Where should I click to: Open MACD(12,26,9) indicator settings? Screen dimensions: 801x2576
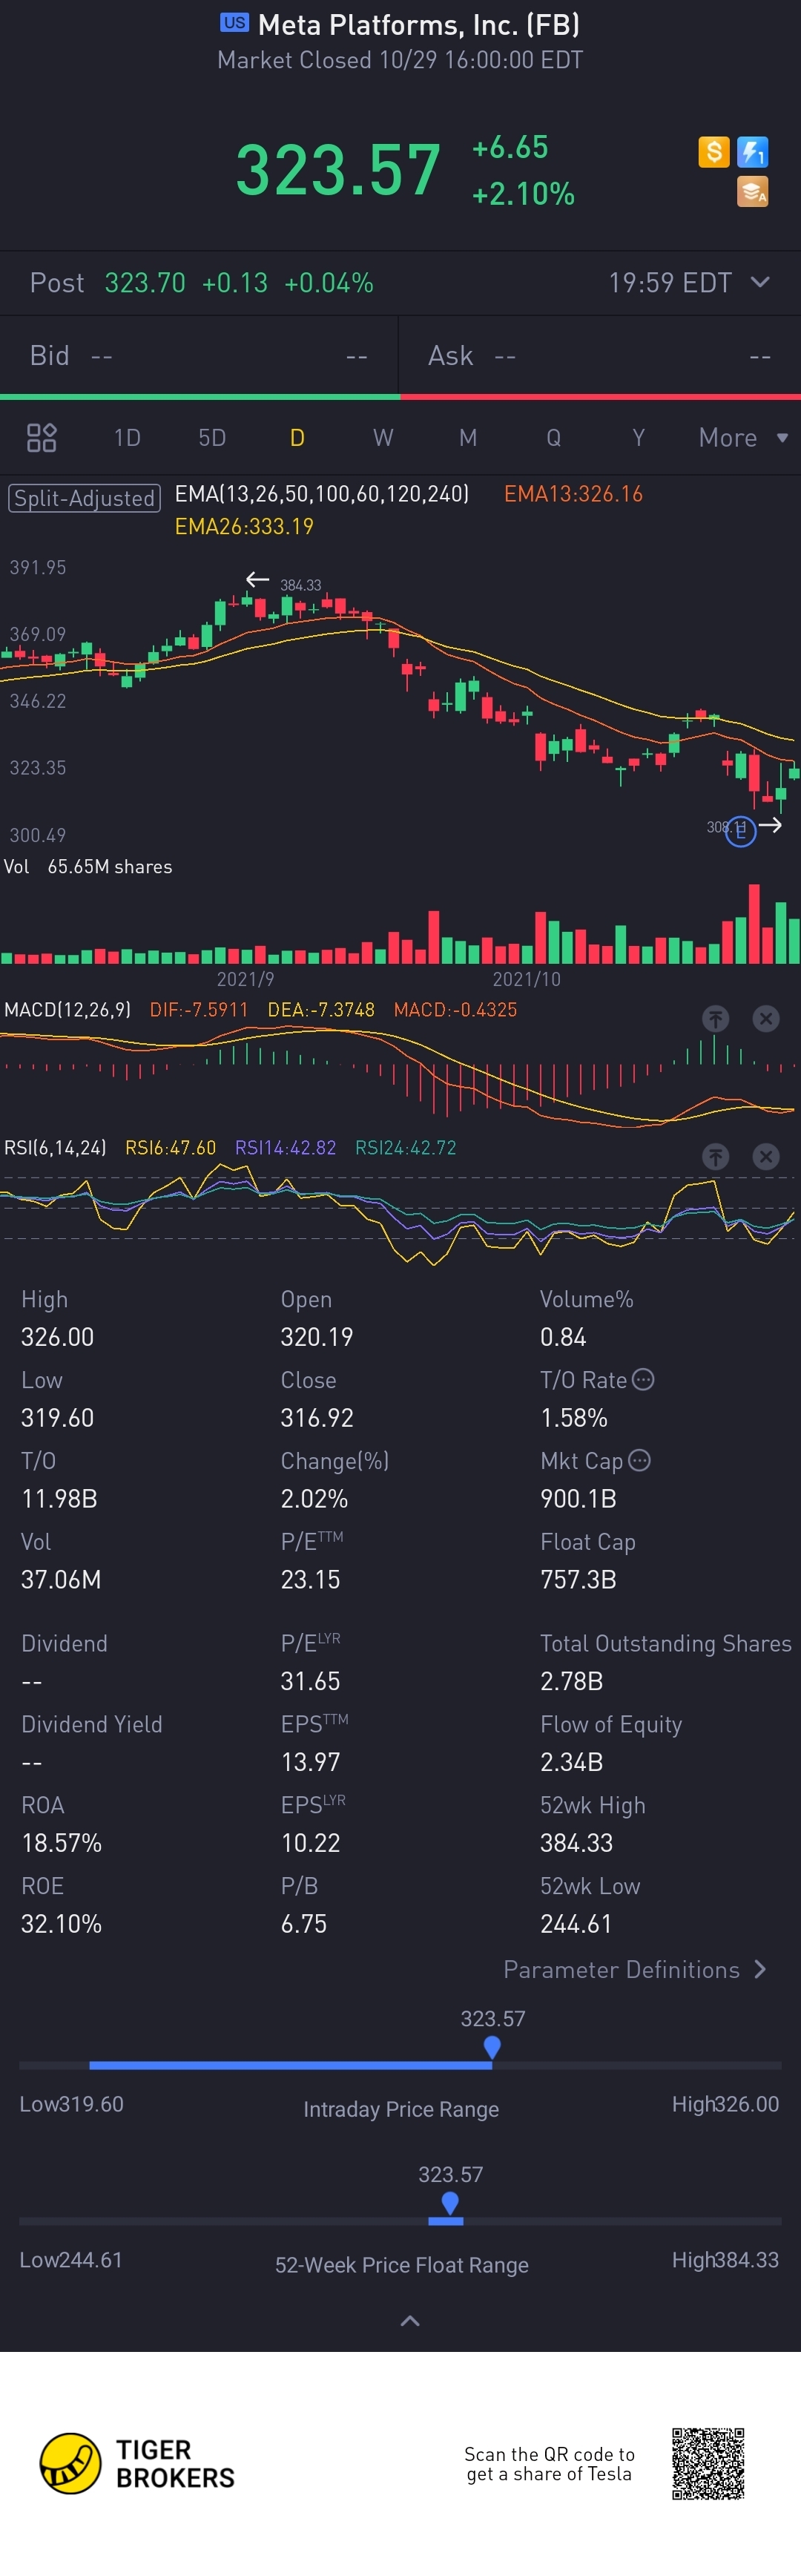coord(67,1009)
